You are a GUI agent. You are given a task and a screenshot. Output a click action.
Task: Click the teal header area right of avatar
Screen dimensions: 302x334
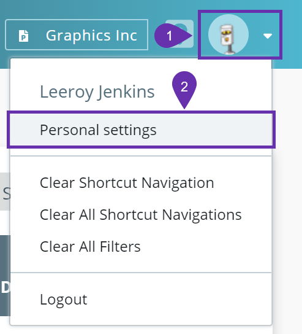(x=292, y=34)
